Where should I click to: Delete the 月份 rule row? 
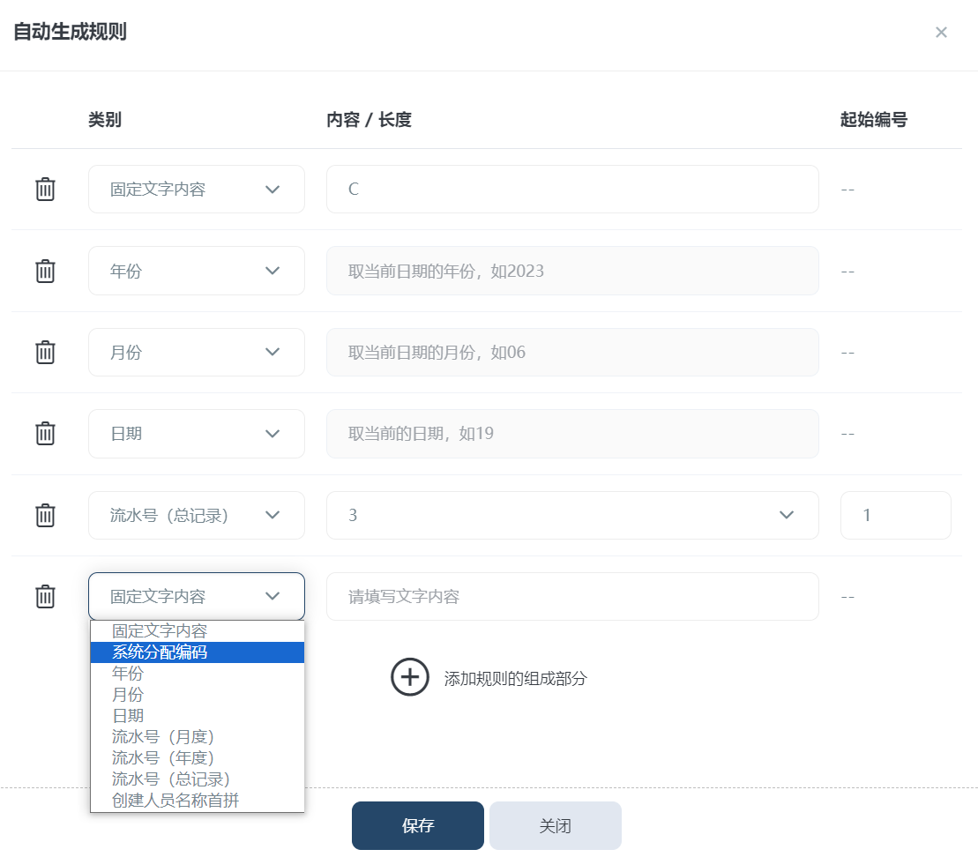click(x=45, y=352)
